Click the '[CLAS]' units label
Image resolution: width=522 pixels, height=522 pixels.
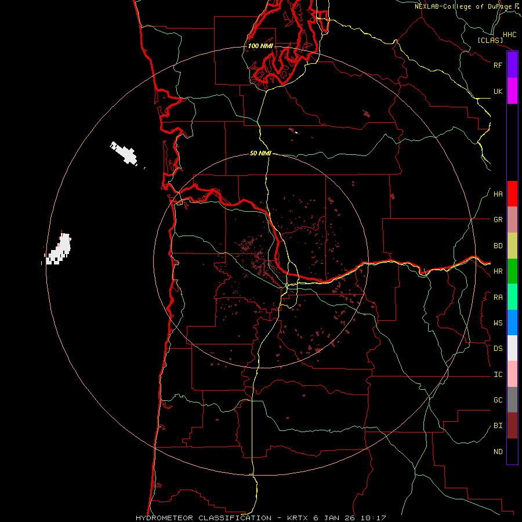coord(490,40)
